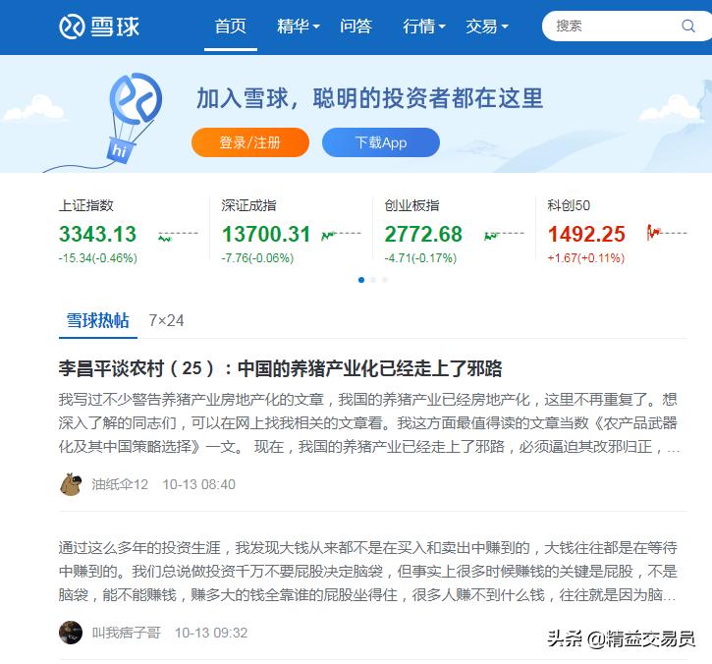The height and width of the screenshot is (664, 712).
Task: Go to the 首页 tab
Action: click(x=231, y=27)
